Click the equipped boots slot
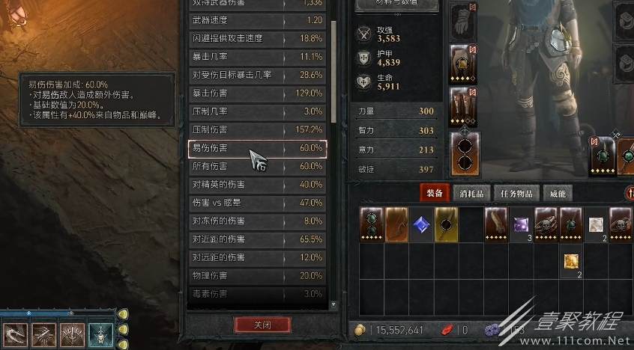The image size is (634, 350). (463, 107)
